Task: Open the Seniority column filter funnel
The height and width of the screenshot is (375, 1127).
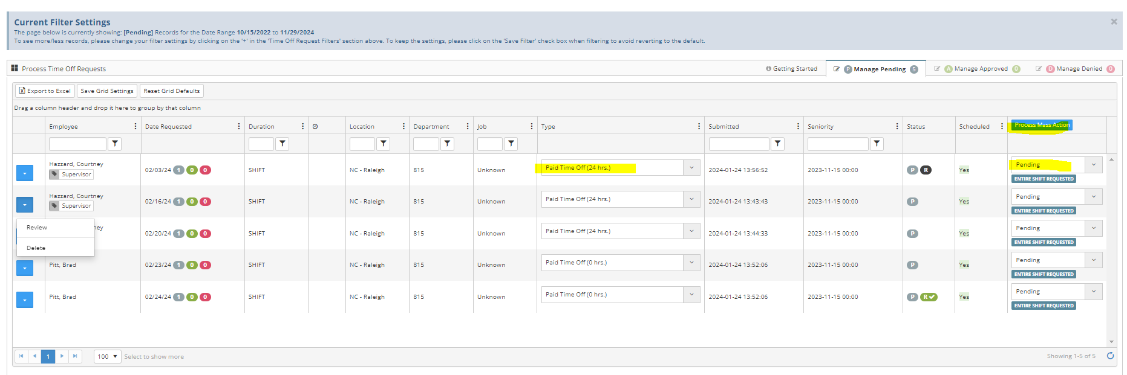Action: coord(877,144)
